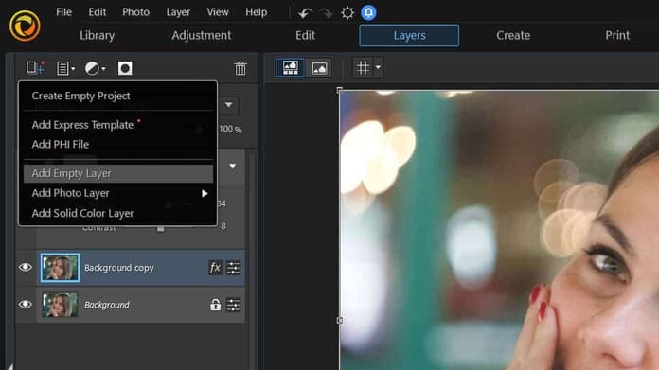
Task: Click the adjustment layer half-circle icon
Action: (95, 68)
